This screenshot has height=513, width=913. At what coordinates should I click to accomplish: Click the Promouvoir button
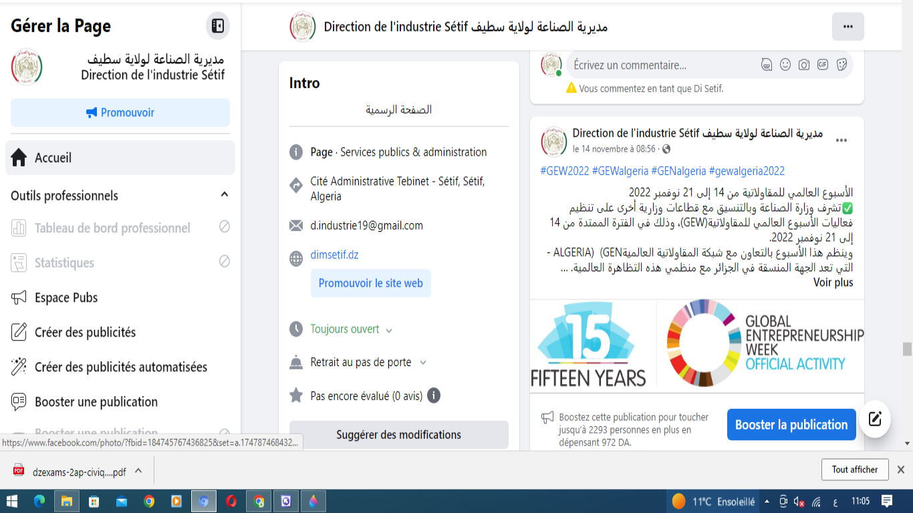point(120,112)
